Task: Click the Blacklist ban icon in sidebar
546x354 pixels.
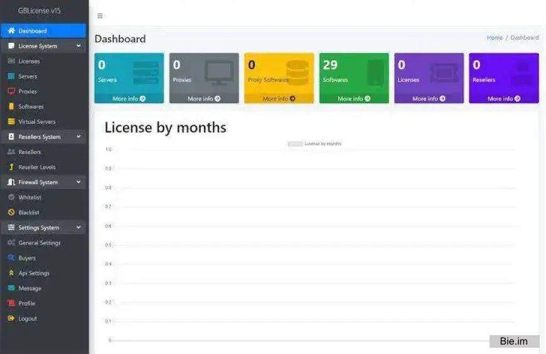Action: (11, 213)
